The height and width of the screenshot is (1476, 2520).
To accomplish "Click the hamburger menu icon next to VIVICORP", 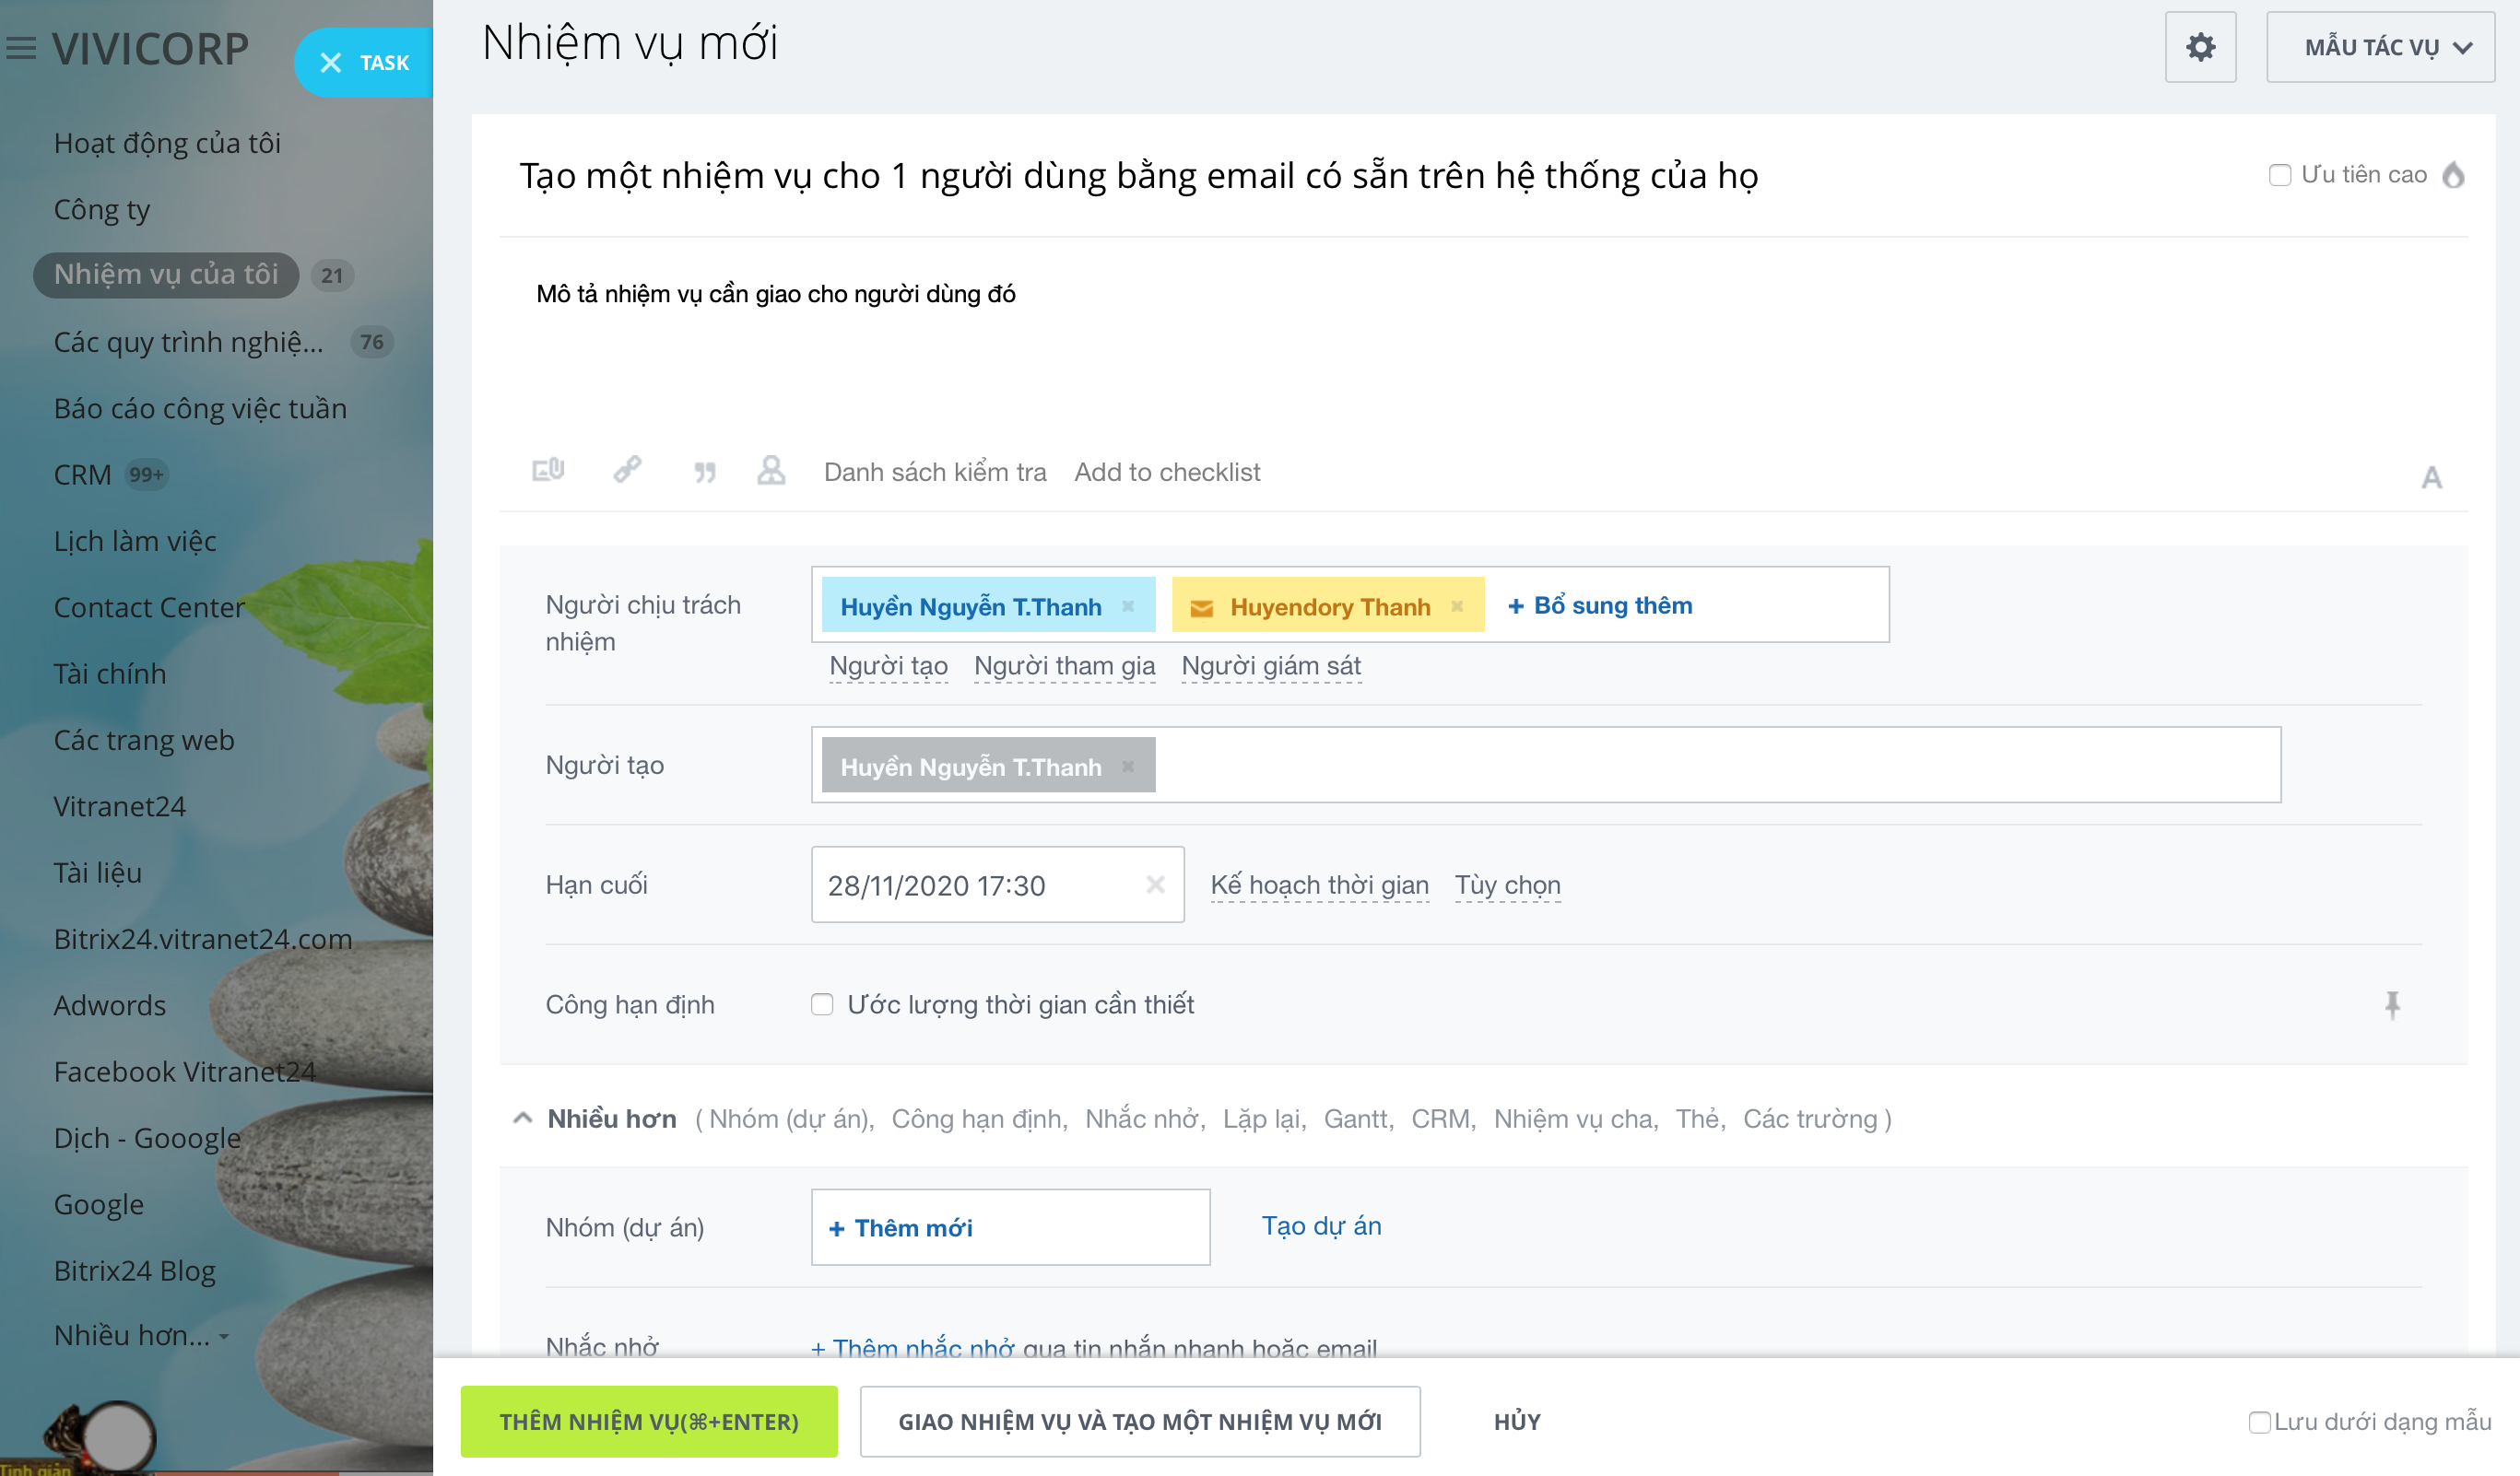I will point(21,48).
